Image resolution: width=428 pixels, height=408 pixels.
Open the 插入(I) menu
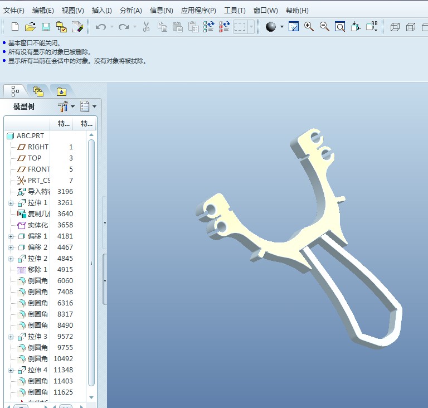coord(101,11)
